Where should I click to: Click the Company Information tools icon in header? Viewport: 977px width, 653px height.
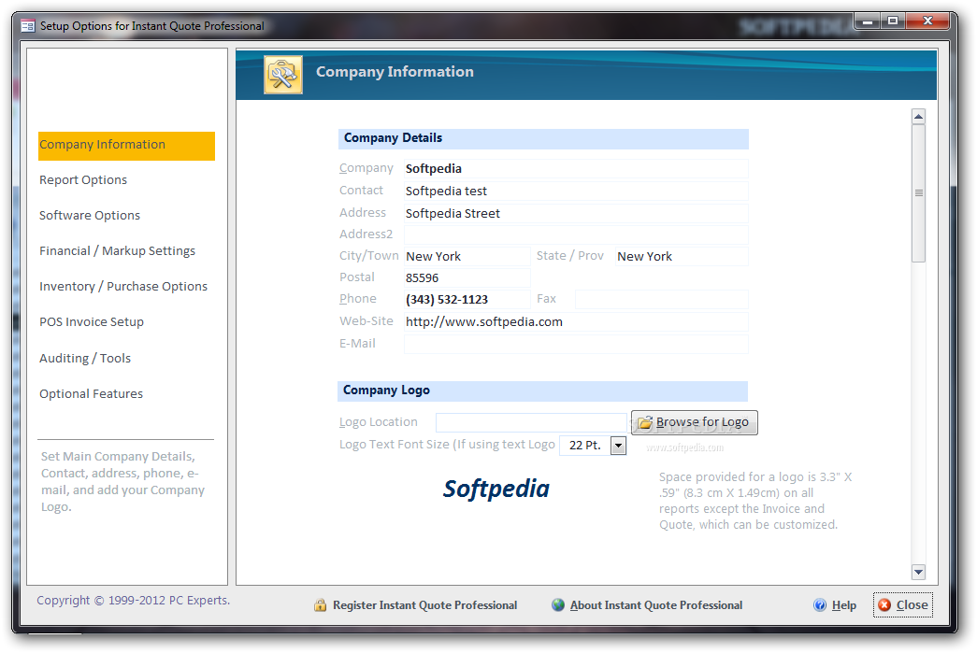point(283,75)
